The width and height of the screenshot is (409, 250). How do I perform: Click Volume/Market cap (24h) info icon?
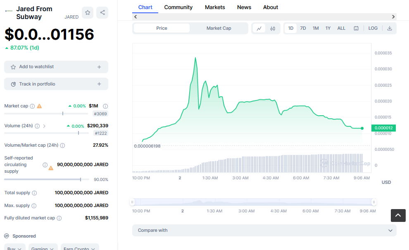63,145
